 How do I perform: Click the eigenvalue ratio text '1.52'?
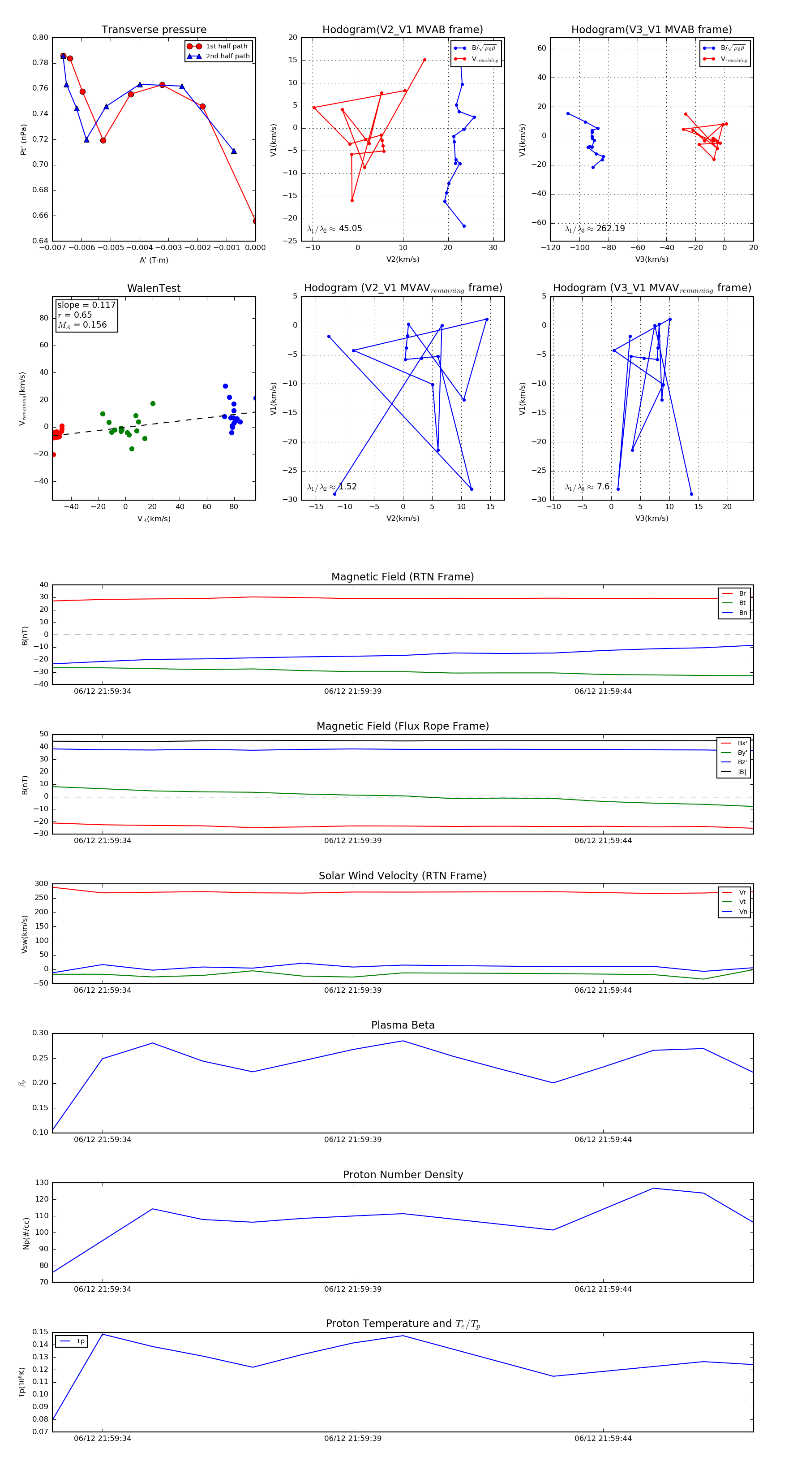click(347, 487)
